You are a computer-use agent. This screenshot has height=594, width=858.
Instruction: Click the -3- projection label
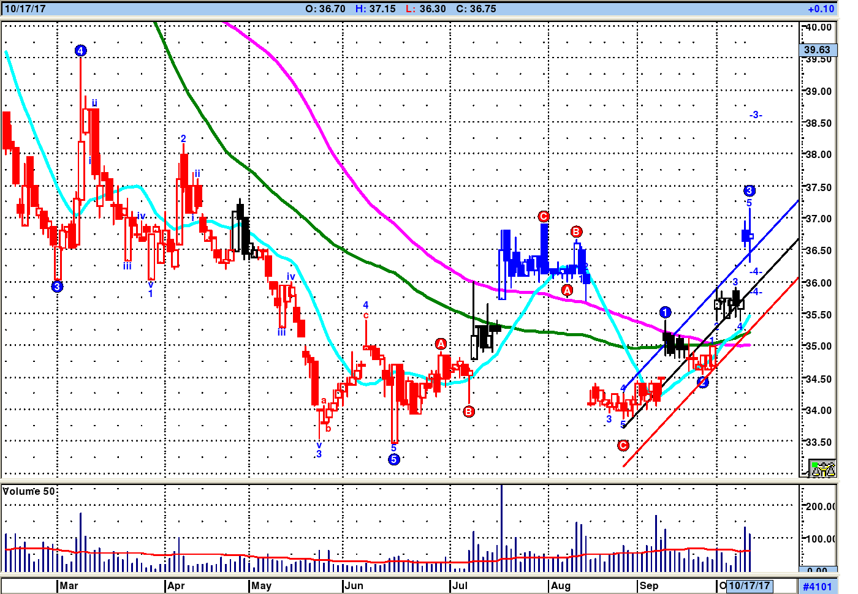[755, 115]
